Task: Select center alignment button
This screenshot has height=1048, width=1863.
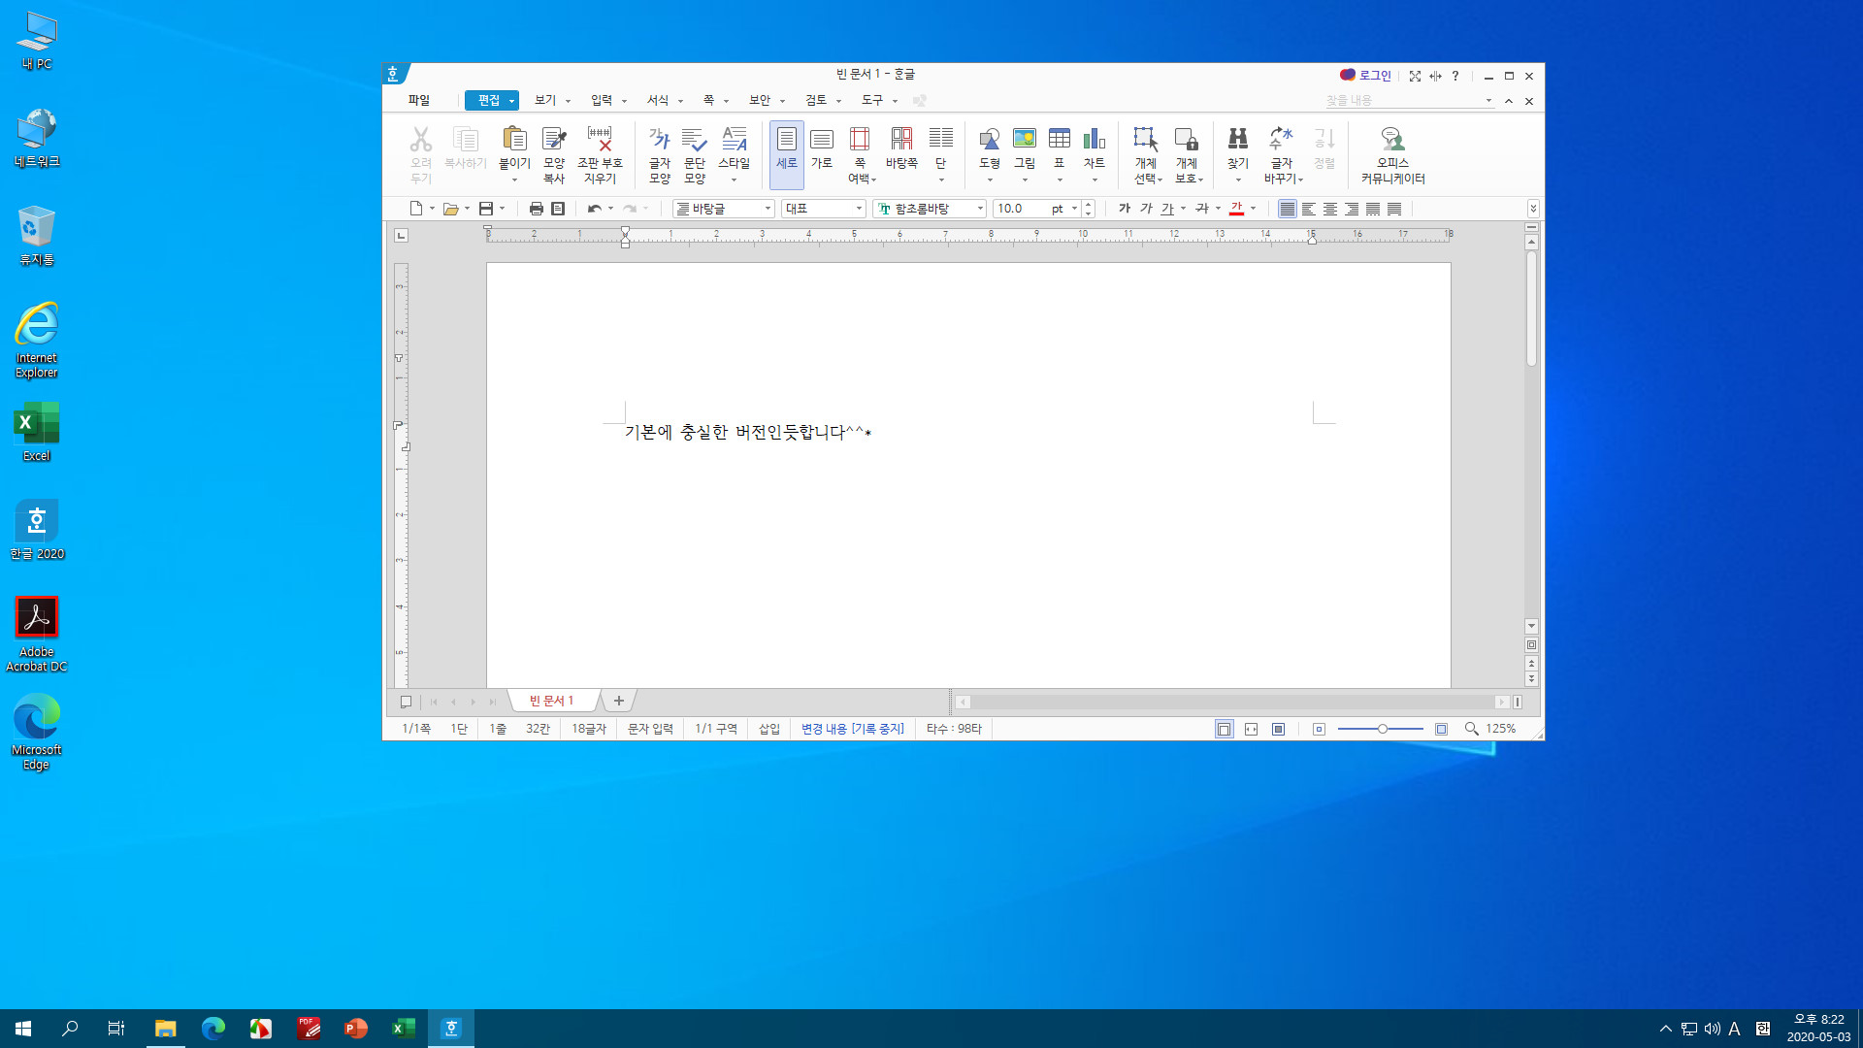Action: click(x=1330, y=209)
